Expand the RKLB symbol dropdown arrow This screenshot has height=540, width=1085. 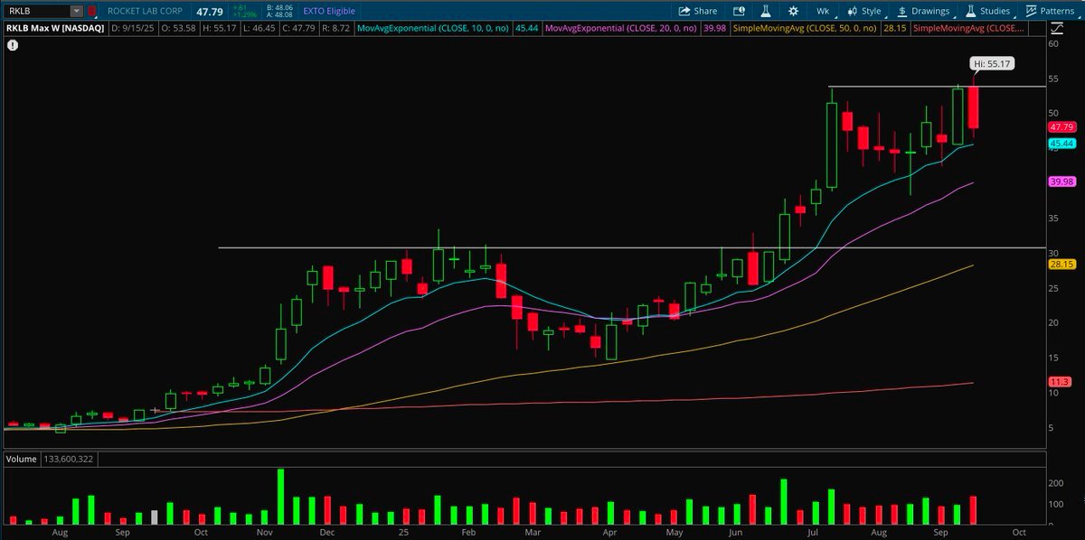click(77, 12)
